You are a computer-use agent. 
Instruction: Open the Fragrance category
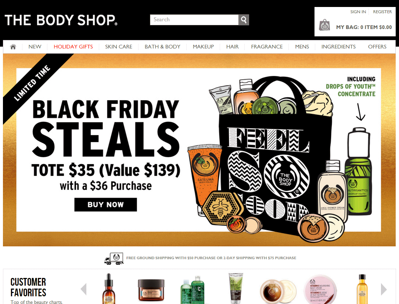267,47
